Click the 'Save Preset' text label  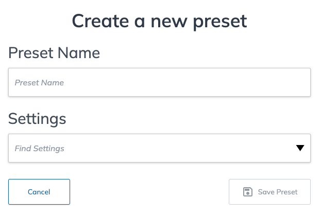[x=278, y=192]
